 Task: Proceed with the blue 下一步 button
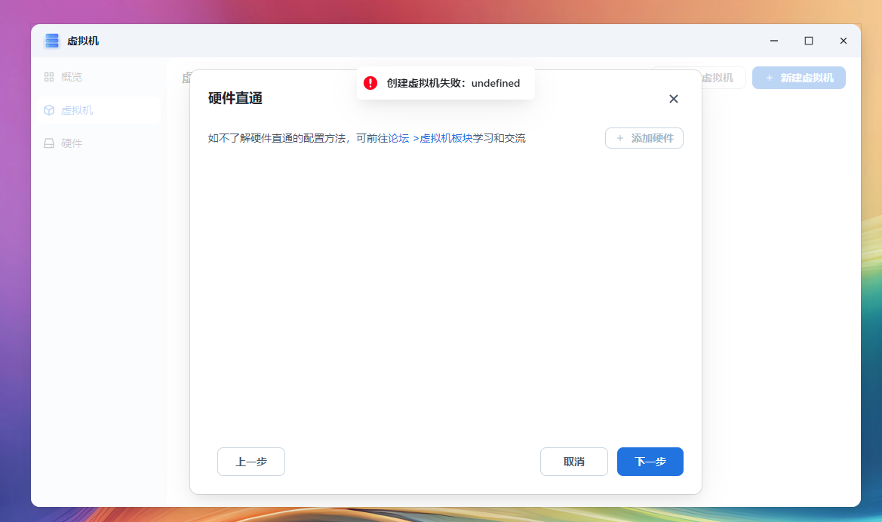pyautogui.click(x=650, y=462)
